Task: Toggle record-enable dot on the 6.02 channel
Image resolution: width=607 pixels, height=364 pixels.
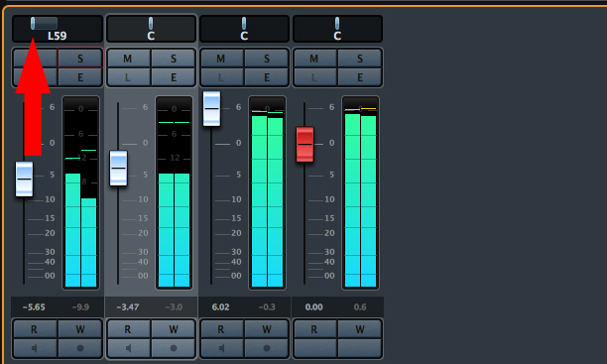Action: (x=267, y=348)
